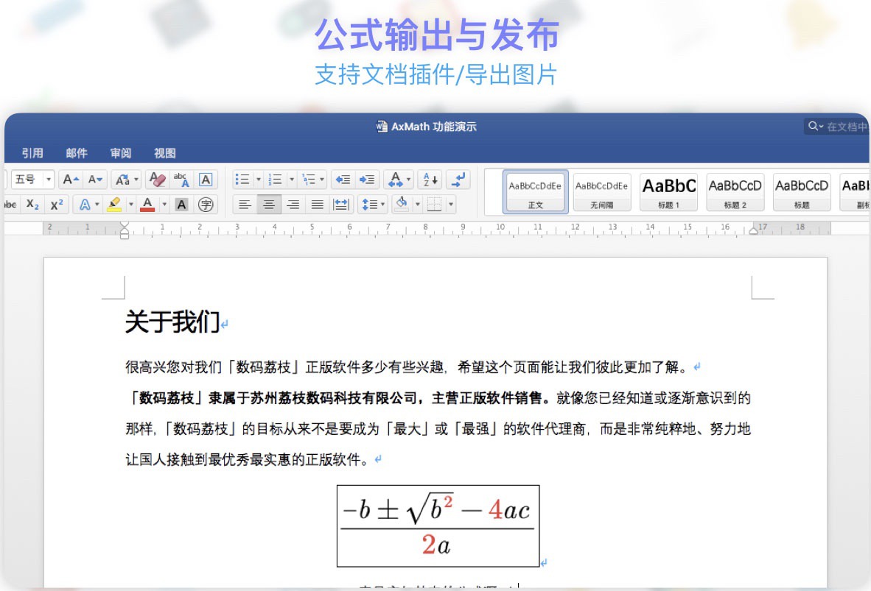
Task: Click the numbered list icon
Action: tap(275, 180)
